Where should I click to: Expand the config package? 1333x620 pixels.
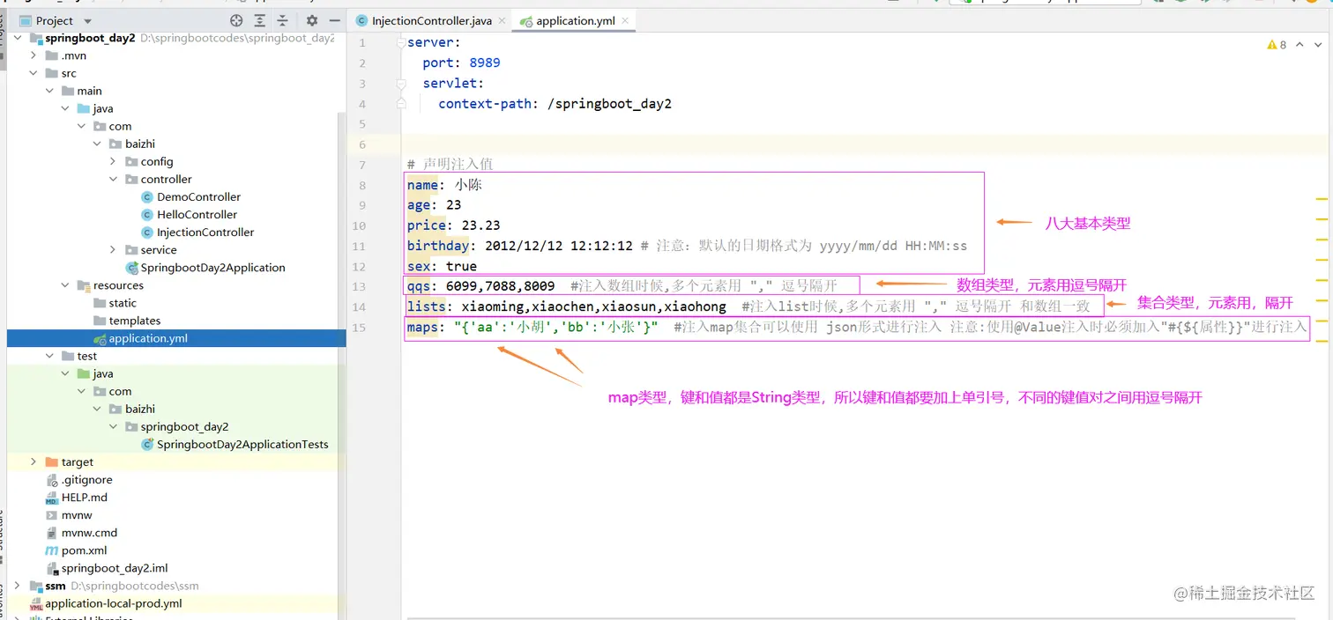pyautogui.click(x=113, y=161)
